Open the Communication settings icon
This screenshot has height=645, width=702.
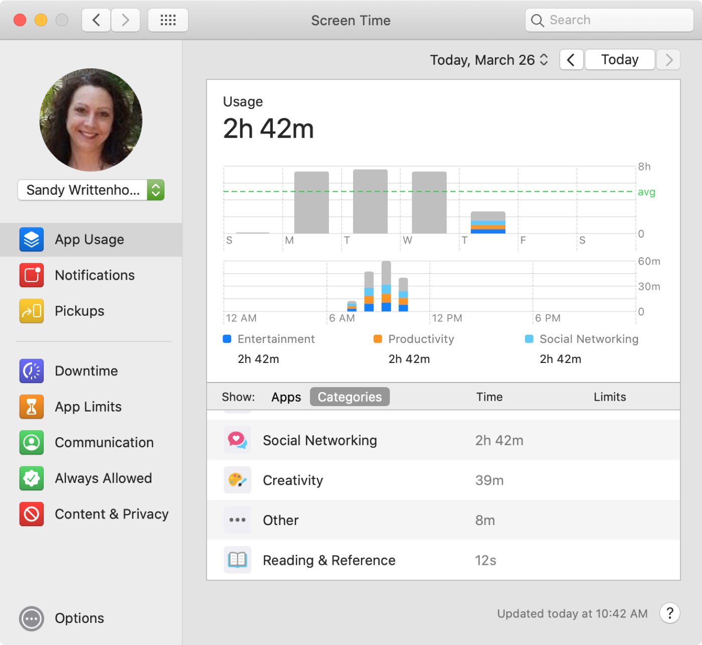click(x=31, y=442)
